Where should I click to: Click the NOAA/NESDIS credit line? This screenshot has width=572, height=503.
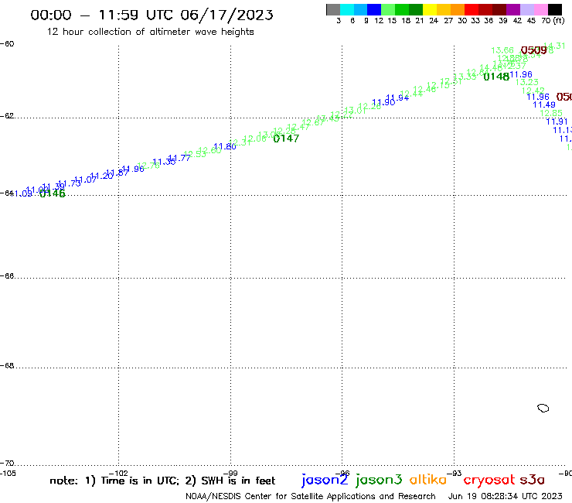point(311,497)
